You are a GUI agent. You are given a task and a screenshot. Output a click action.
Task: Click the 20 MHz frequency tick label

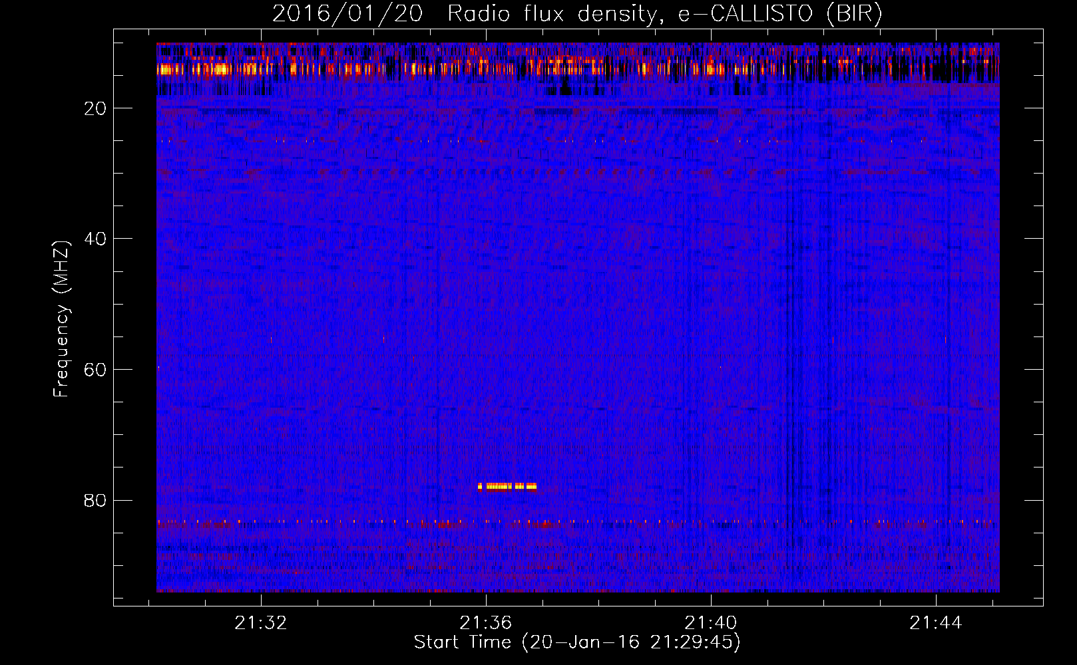click(95, 108)
